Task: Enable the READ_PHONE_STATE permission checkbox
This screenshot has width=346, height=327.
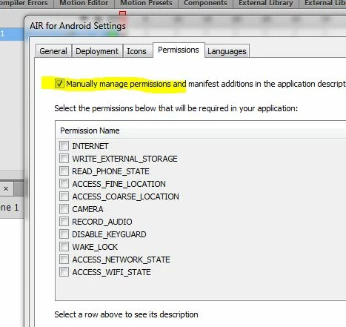Action: pyautogui.click(x=64, y=171)
